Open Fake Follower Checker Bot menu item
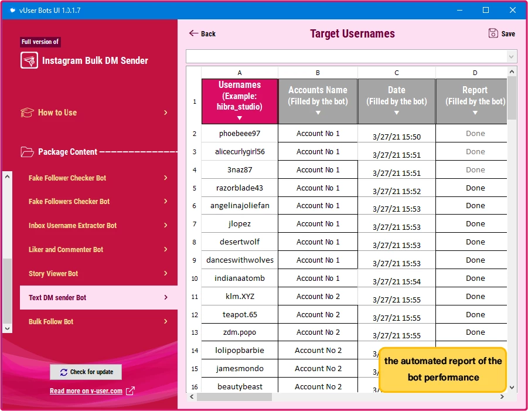The image size is (528, 411). click(x=98, y=178)
